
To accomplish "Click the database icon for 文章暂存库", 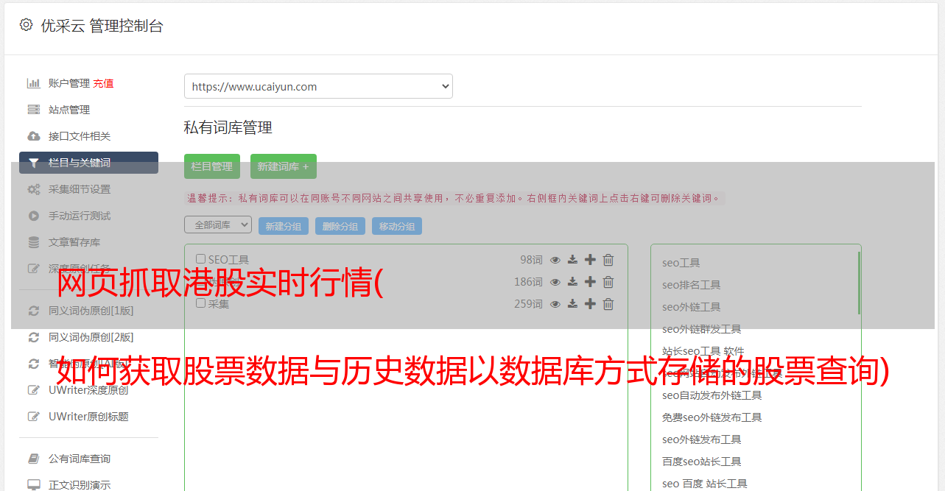I will click(x=33, y=242).
